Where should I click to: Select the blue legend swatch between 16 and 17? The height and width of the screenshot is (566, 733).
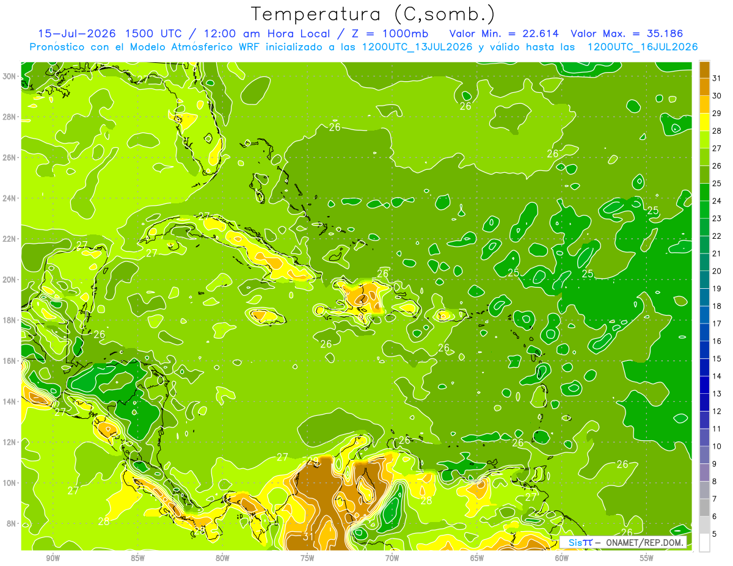click(x=704, y=332)
